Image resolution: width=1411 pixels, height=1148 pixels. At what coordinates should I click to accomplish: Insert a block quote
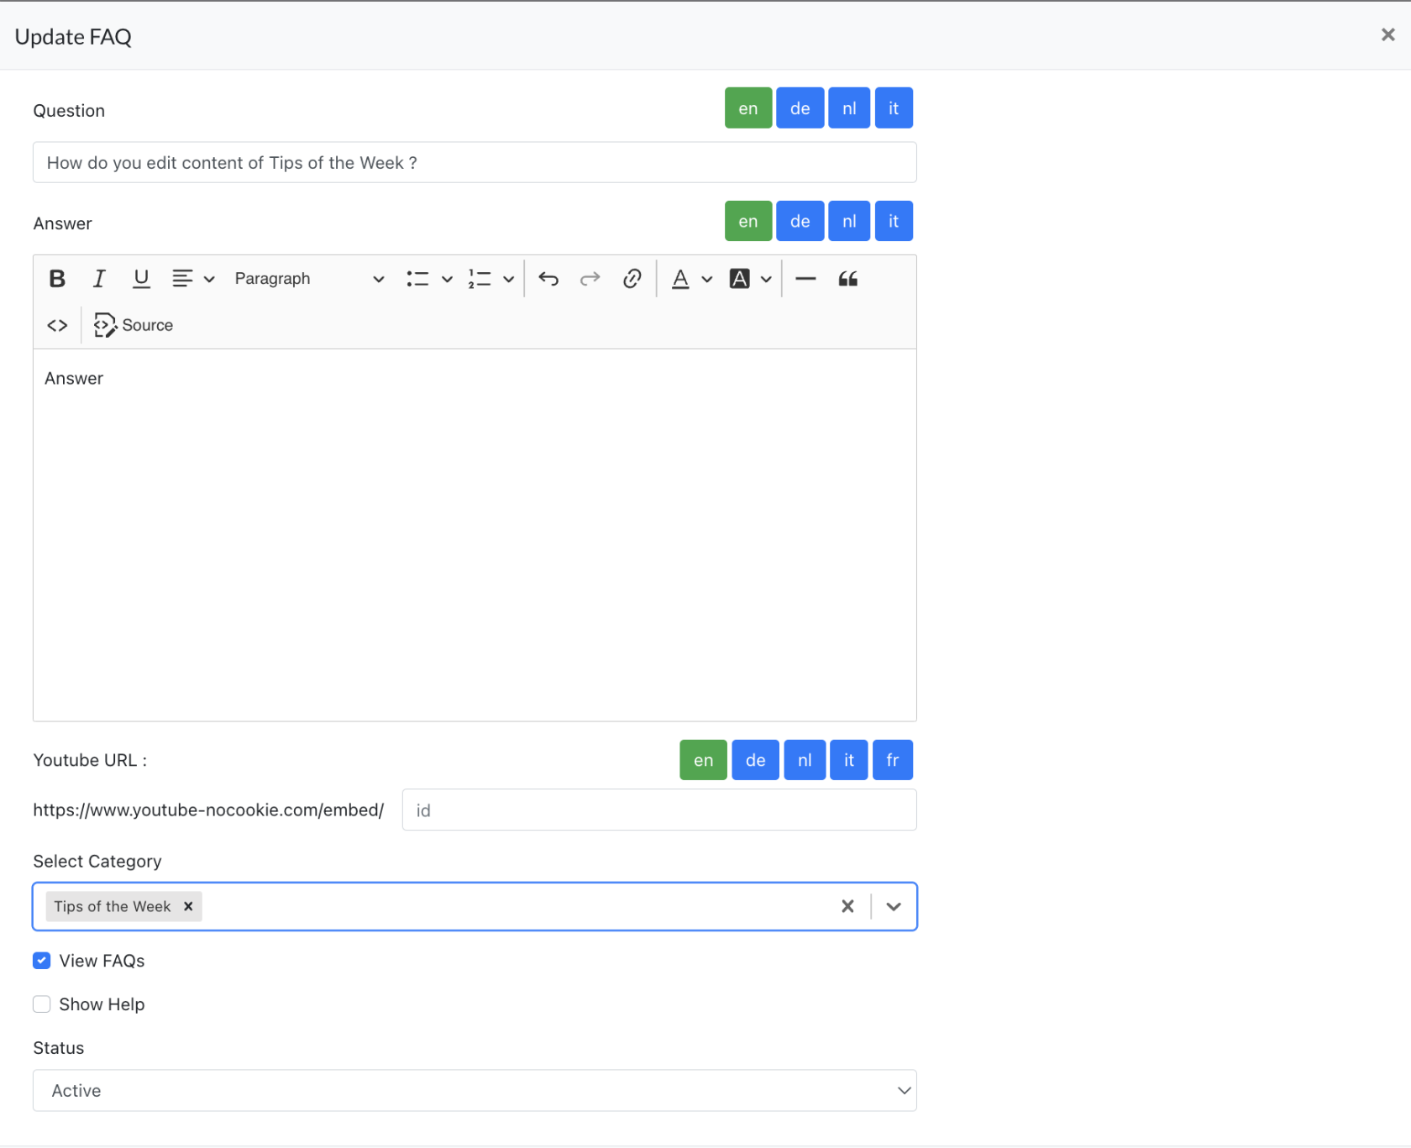click(847, 279)
